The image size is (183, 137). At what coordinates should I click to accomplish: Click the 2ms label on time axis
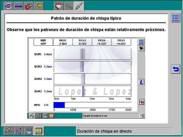click(92, 99)
